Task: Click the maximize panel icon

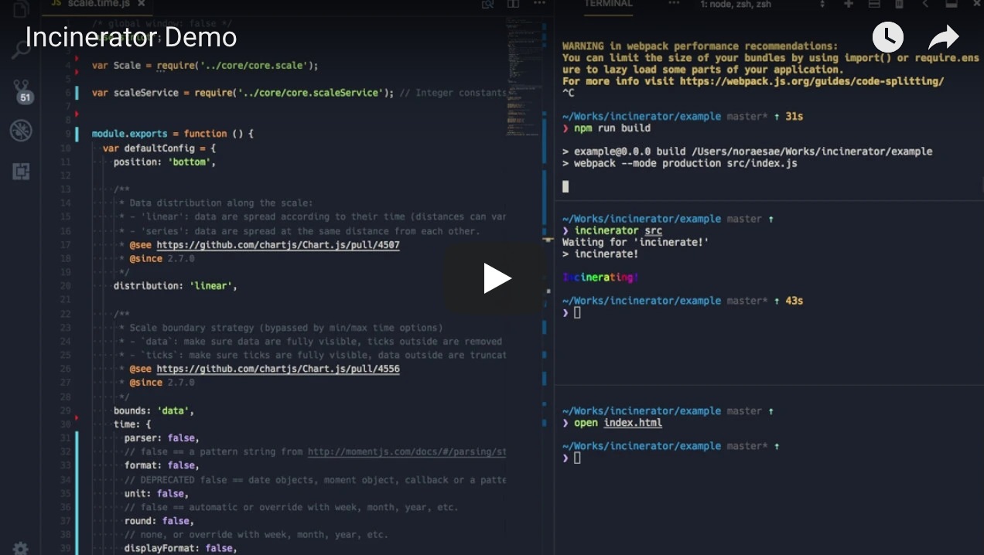Action: (x=950, y=4)
